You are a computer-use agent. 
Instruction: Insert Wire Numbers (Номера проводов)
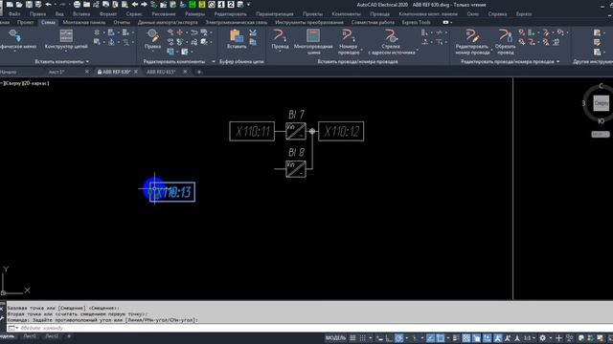pos(348,41)
